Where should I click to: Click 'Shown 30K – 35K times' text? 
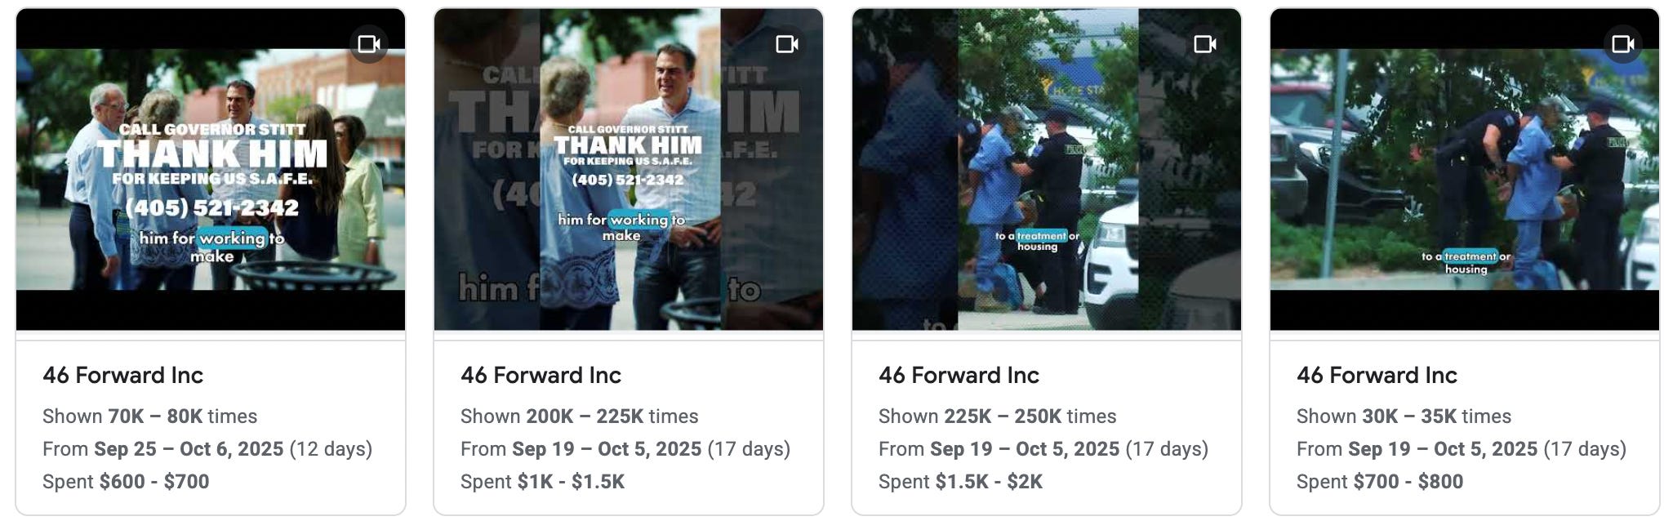[1404, 416]
